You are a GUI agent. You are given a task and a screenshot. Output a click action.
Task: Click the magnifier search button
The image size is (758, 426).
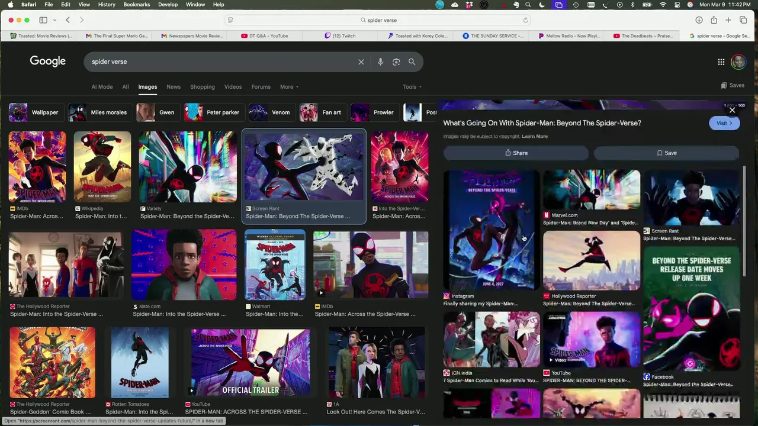412,62
